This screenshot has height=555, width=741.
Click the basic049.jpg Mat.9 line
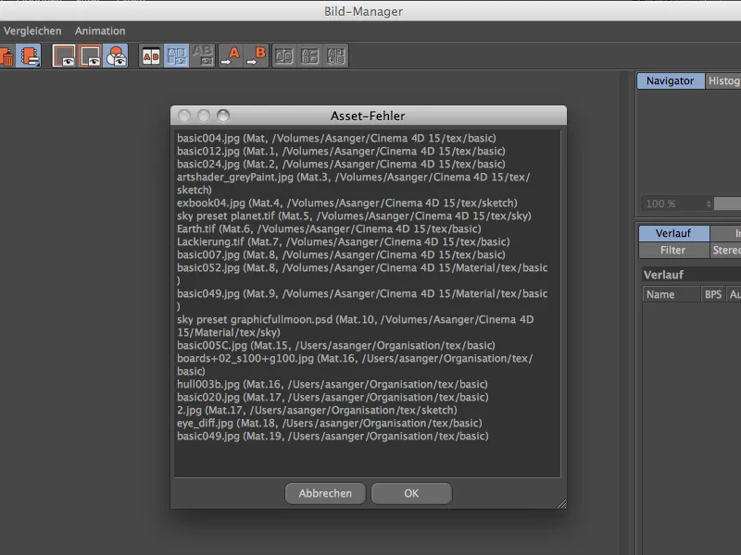click(362, 300)
